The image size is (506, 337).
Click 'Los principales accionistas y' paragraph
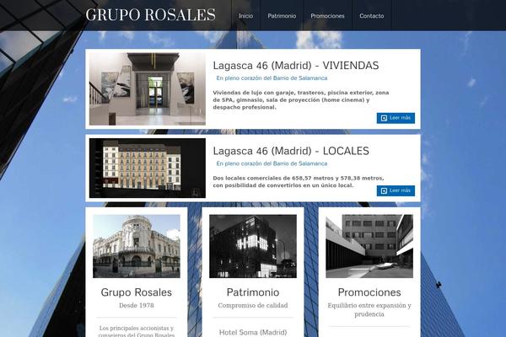click(137, 331)
